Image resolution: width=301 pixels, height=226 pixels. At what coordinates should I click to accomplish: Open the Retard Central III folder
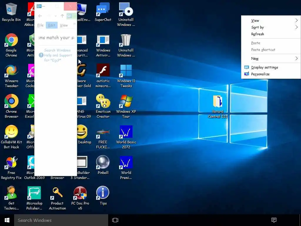pos(218,107)
